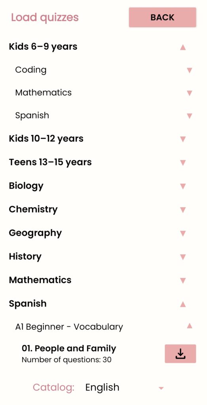
Task: Click the Load quizzes heading
Action: tap(45, 17)
